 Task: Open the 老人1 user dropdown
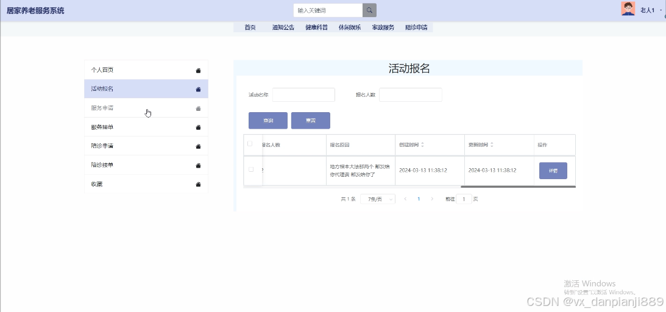(x=651, y=10)
